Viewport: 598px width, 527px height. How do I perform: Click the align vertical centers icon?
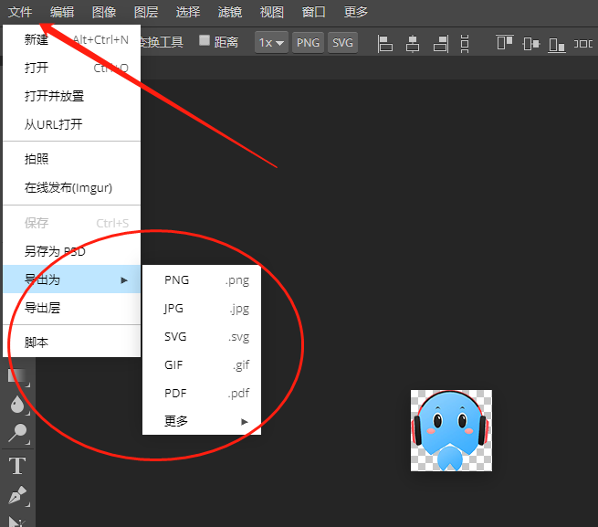tap(531, 43)
